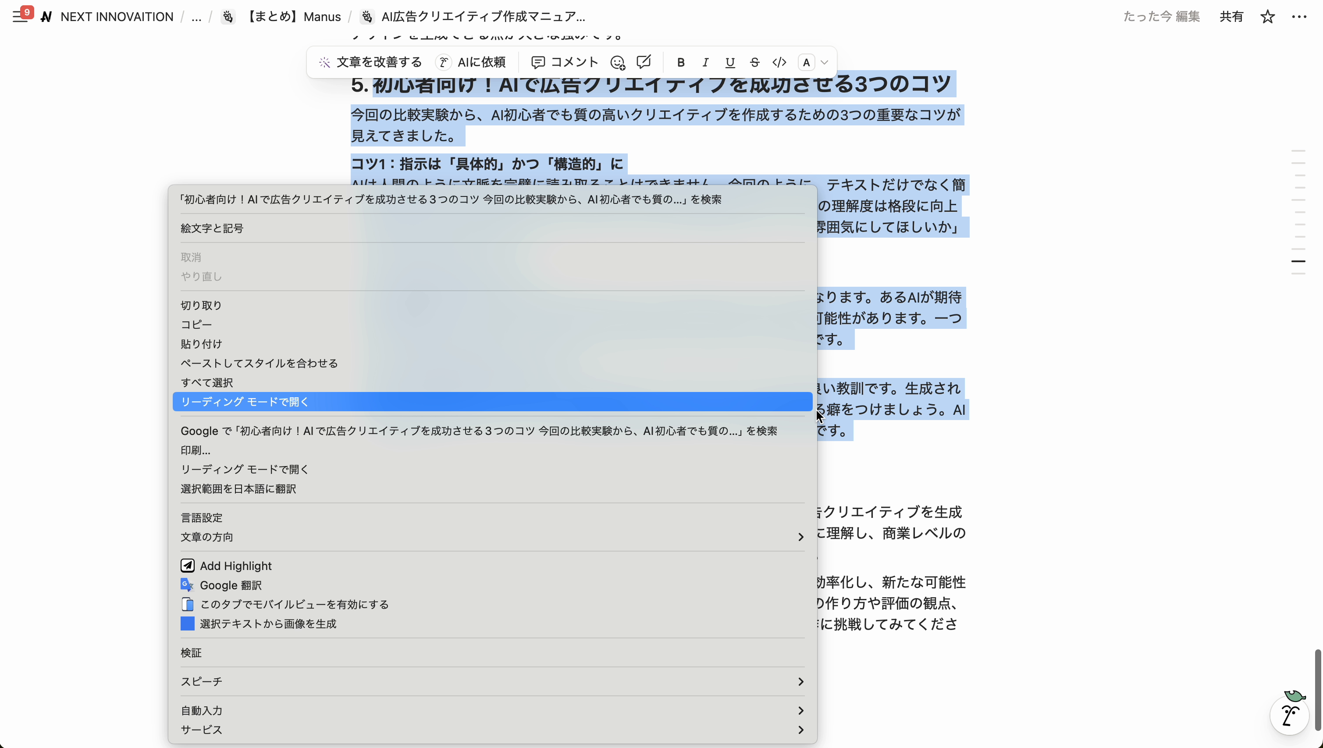Click the 共有 share button
The image size is (1323, 748).
click(1231, 16)
